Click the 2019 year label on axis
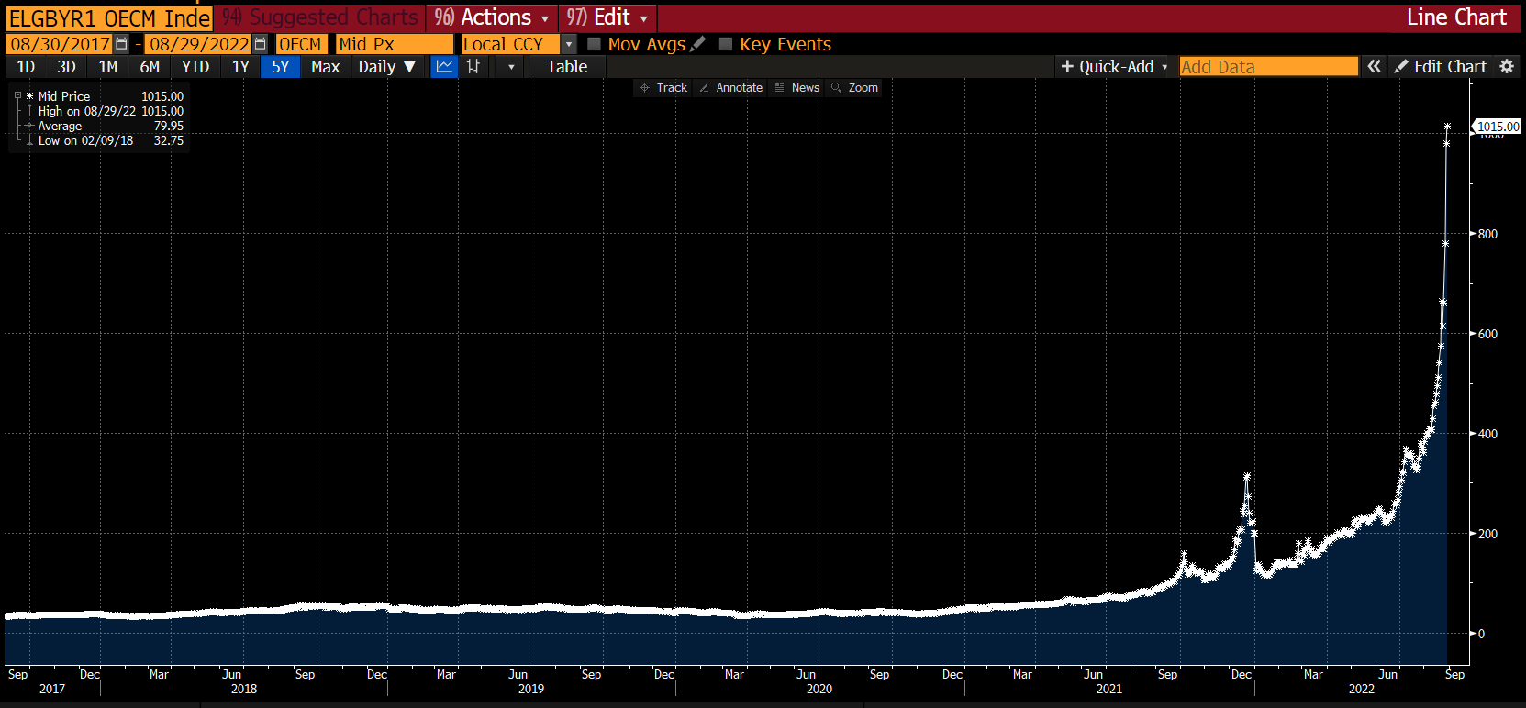Viewport: 1526px width, 708px height. coord(531,689)
